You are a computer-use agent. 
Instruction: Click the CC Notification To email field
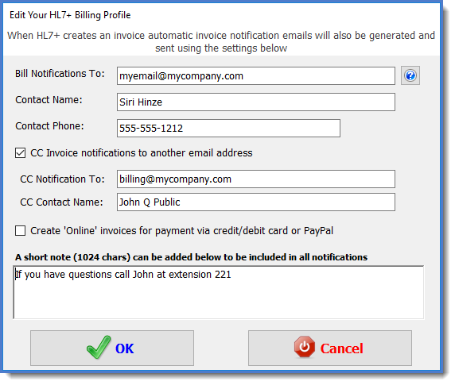tap(255, 179)
